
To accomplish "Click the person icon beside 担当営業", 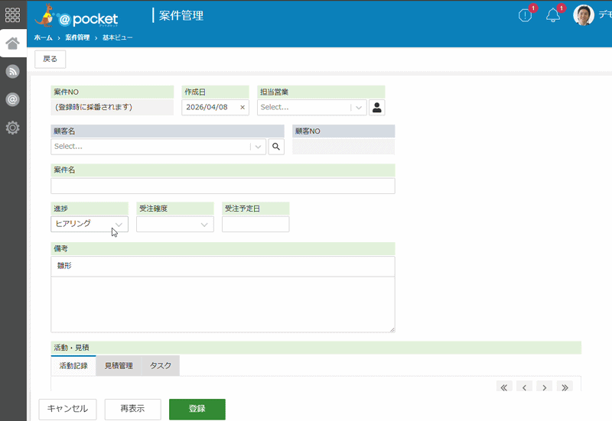I will (376, 107).
